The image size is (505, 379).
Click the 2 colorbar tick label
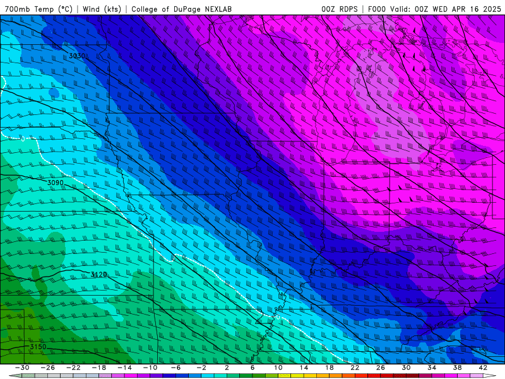tap(227, 368)
